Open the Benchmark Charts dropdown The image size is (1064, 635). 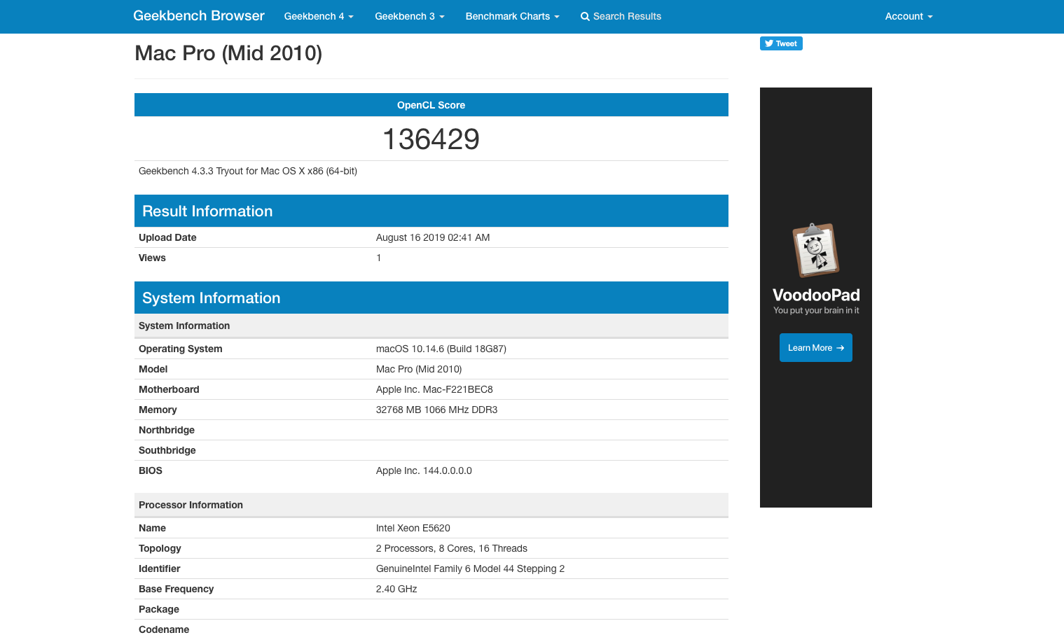pyautogui.click(x=513, y=16)
